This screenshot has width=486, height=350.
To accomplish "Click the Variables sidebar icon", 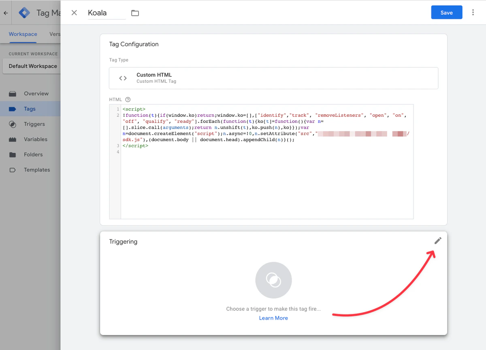I will point(13,140).
